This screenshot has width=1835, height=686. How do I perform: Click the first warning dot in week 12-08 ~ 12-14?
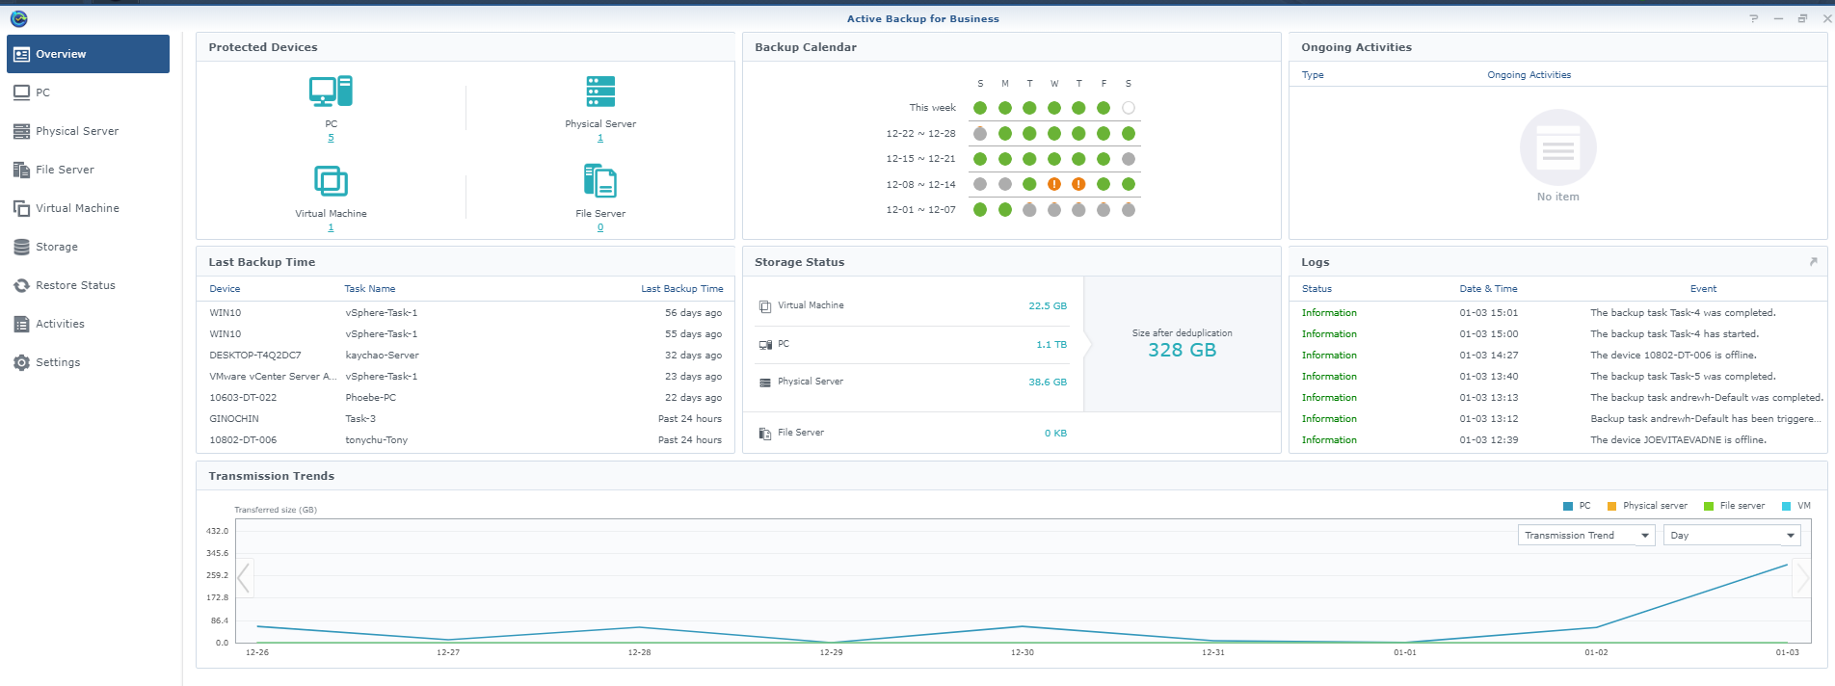tap(1053, 184)
